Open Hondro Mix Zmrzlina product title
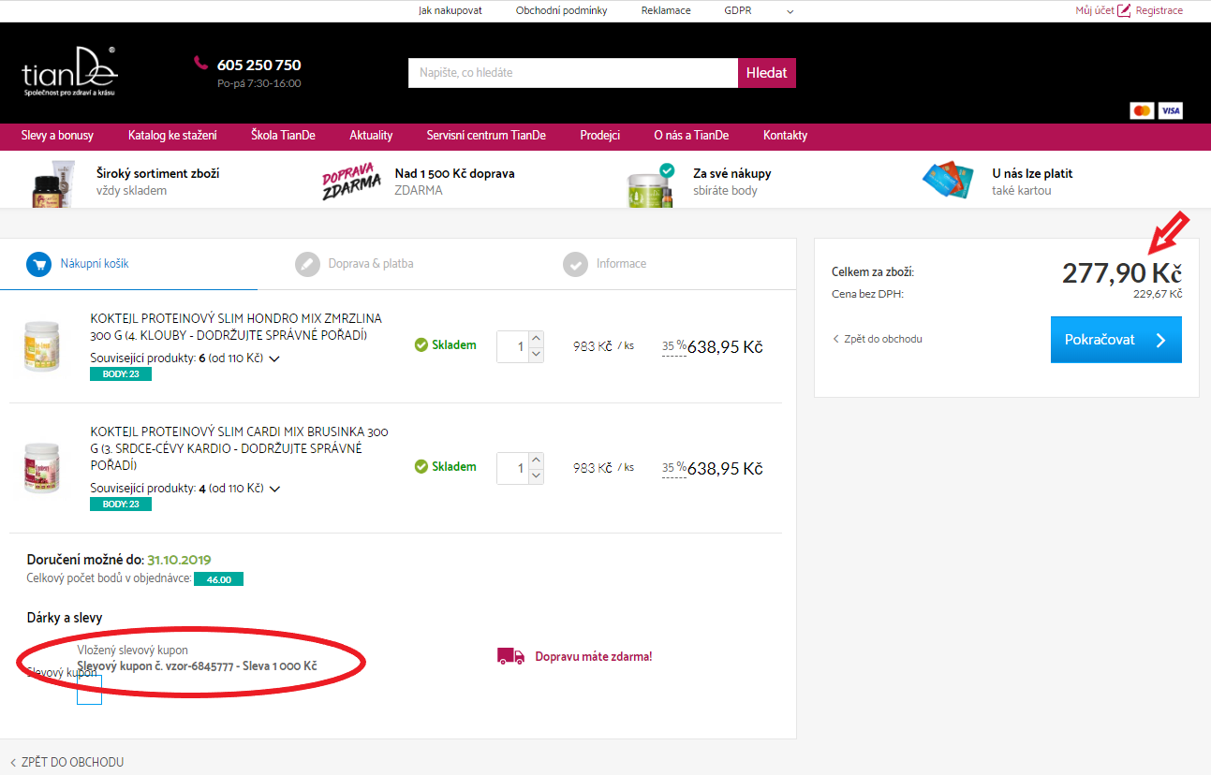 (236, 327)
